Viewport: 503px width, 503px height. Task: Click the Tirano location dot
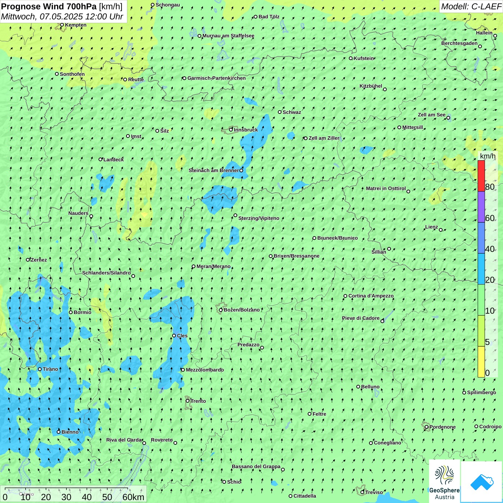[x=40, y=369]
